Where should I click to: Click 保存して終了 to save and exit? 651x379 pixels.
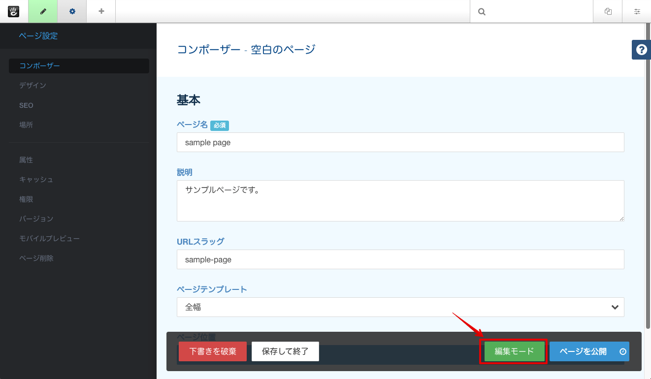coord(285,351)
